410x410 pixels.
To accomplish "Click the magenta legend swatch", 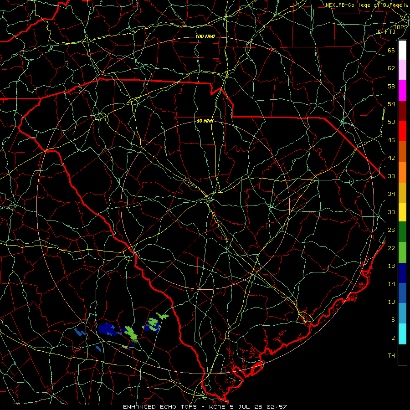I will (402, 91).
